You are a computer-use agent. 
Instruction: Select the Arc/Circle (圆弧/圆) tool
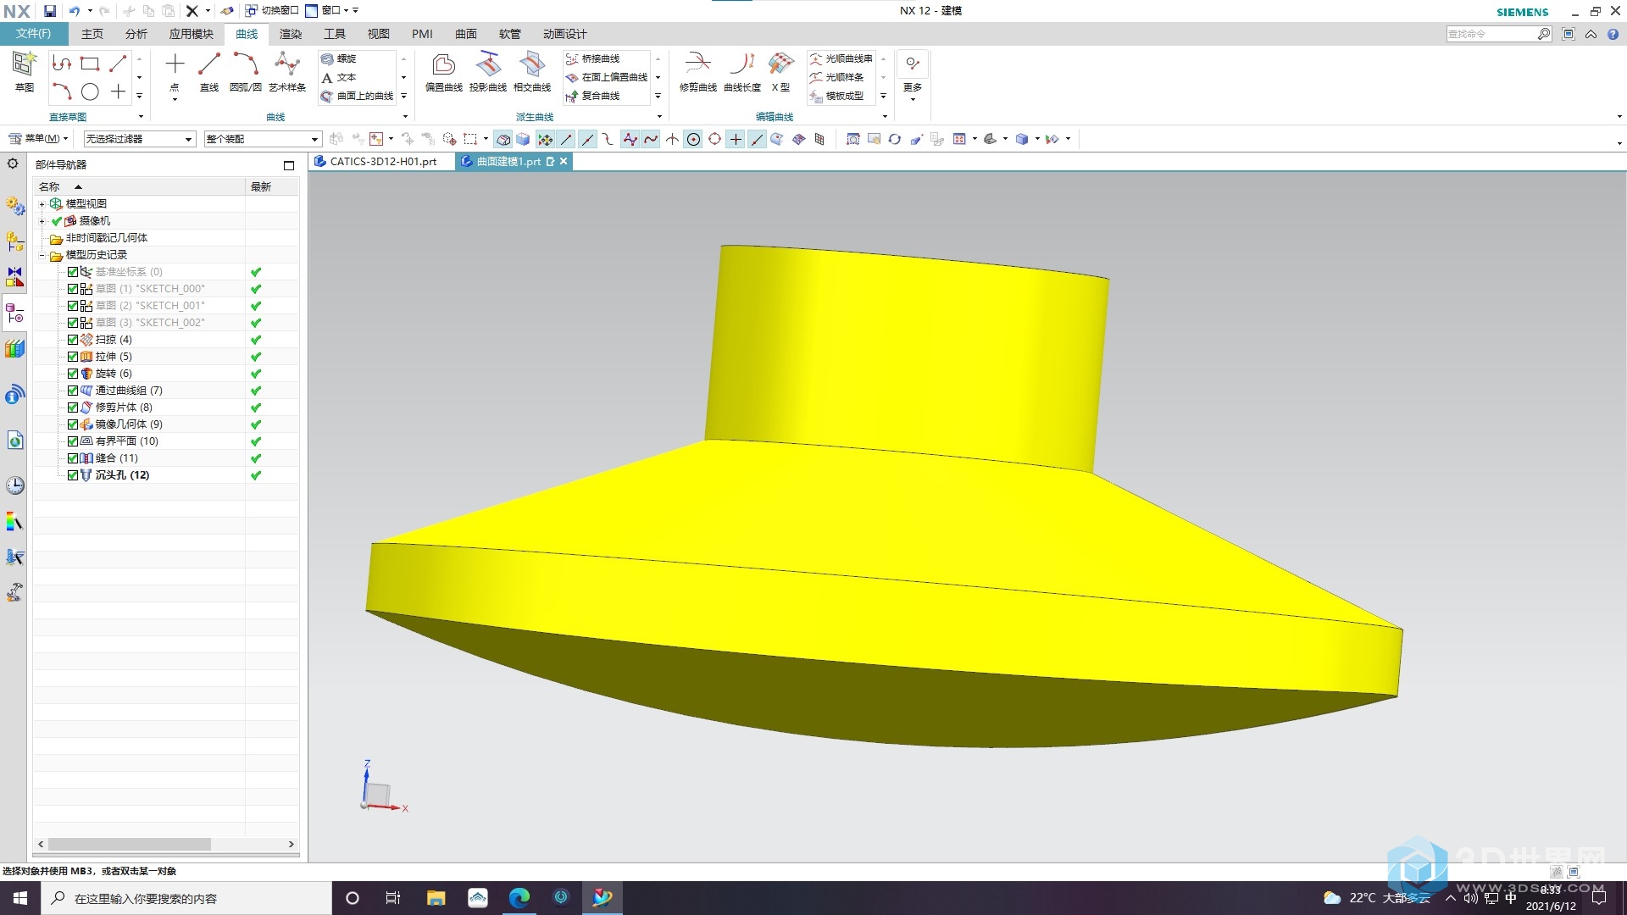point(246,73)
